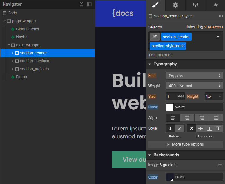
Task: Click the typography Size property label
Action: pos(152,97)
